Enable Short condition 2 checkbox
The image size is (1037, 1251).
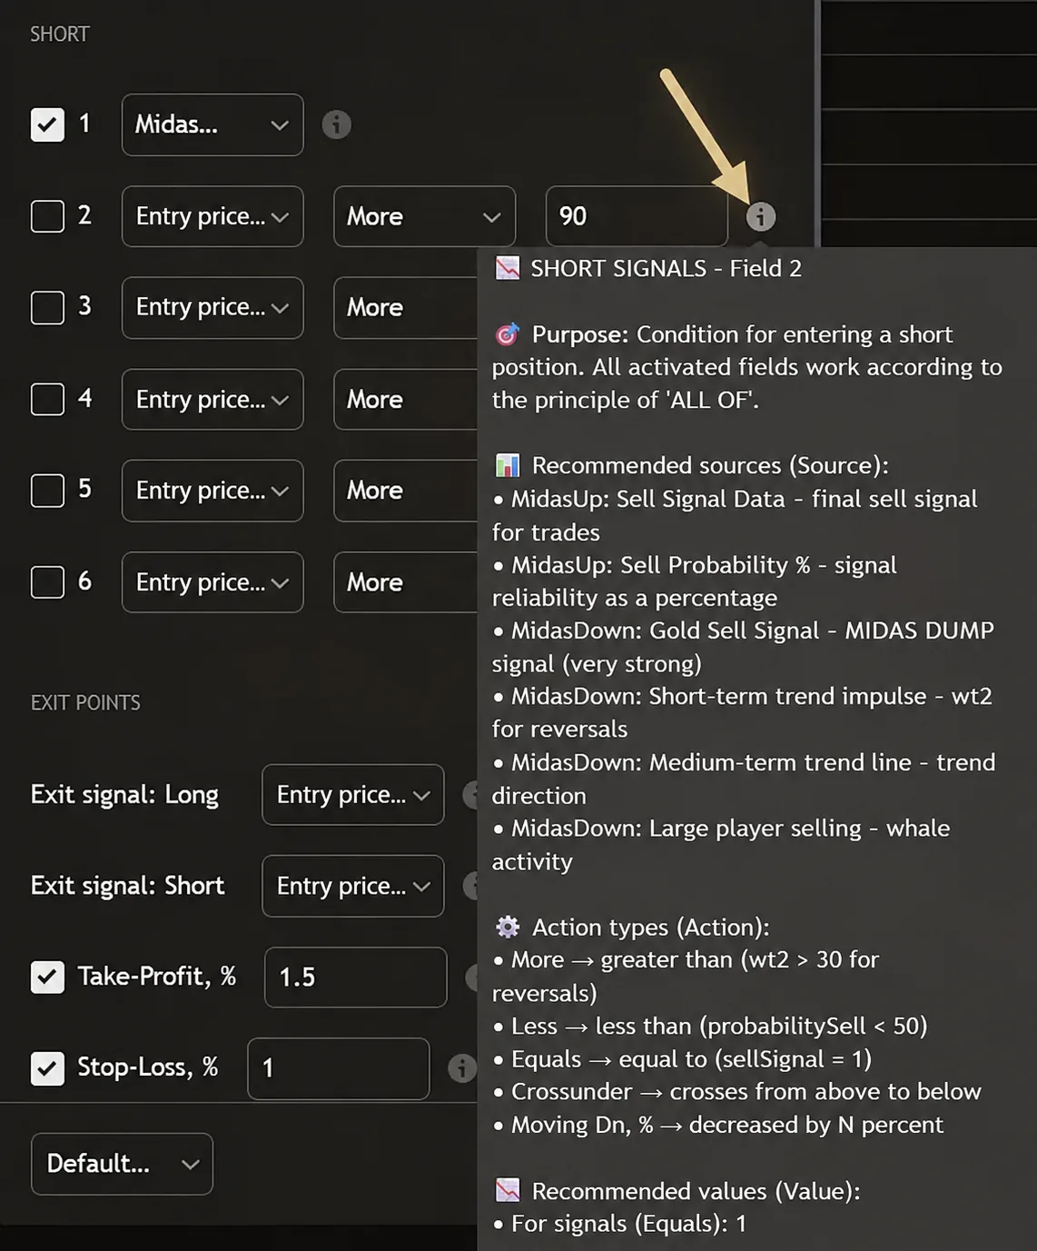pos(47,216)
